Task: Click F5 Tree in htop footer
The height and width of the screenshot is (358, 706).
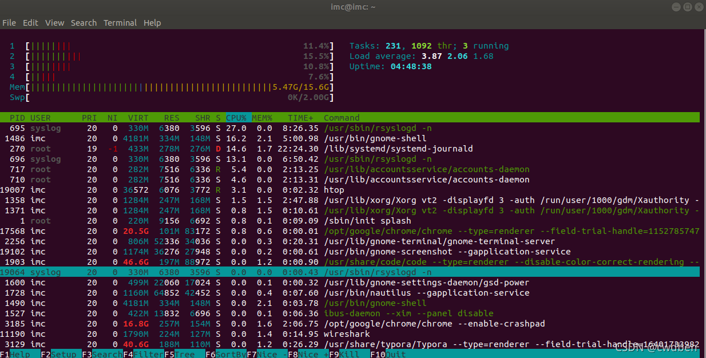Action: pos(185,354)
